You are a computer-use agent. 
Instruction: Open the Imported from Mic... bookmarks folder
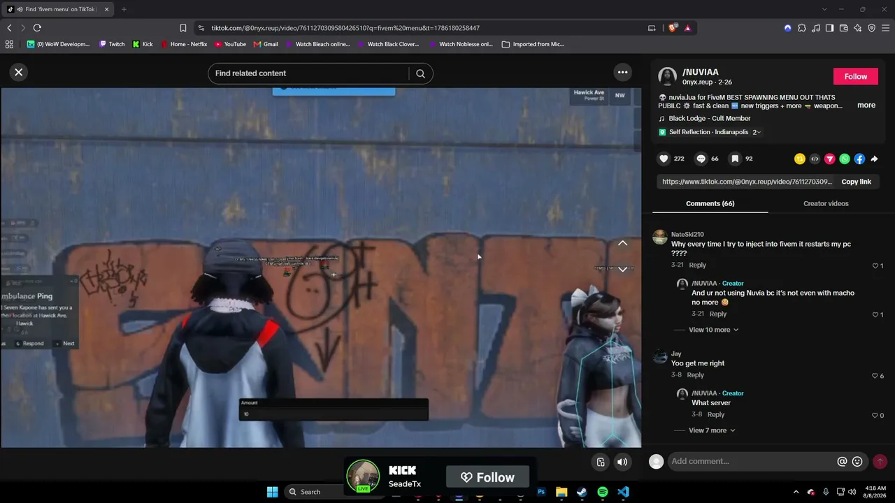click(533, 44)
